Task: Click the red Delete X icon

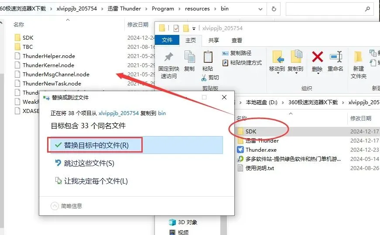Action: click(318, 57)
